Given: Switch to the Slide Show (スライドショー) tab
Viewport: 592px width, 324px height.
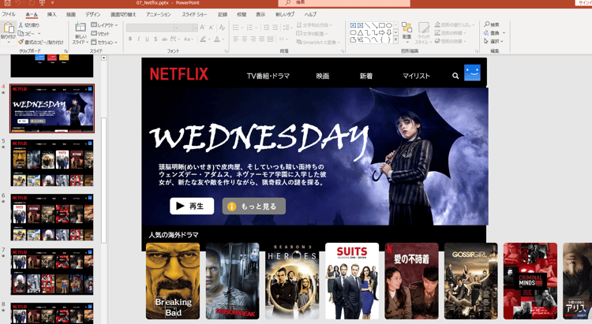Looking at the screenshot, I should click(x=194, y=14).
